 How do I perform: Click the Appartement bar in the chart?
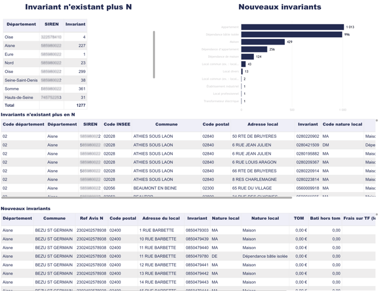point(292,27)
